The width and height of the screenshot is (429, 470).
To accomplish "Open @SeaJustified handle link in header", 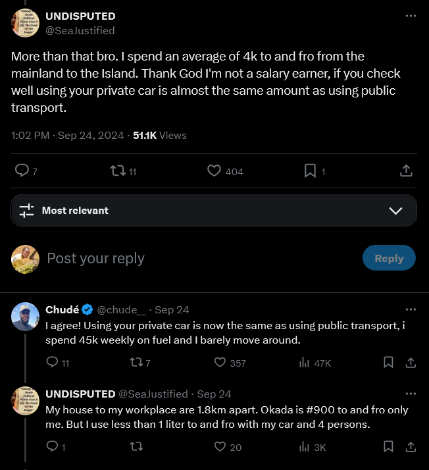I will 80,30.
